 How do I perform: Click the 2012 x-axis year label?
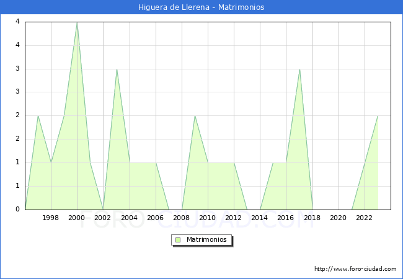point(234,218)
